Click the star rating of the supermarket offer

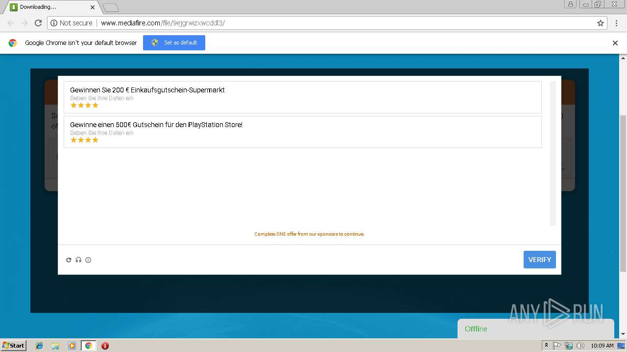pyautogui.click(x=84, y=105)
